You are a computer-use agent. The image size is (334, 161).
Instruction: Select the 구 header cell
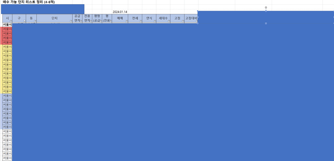click(x=19, y=18)
